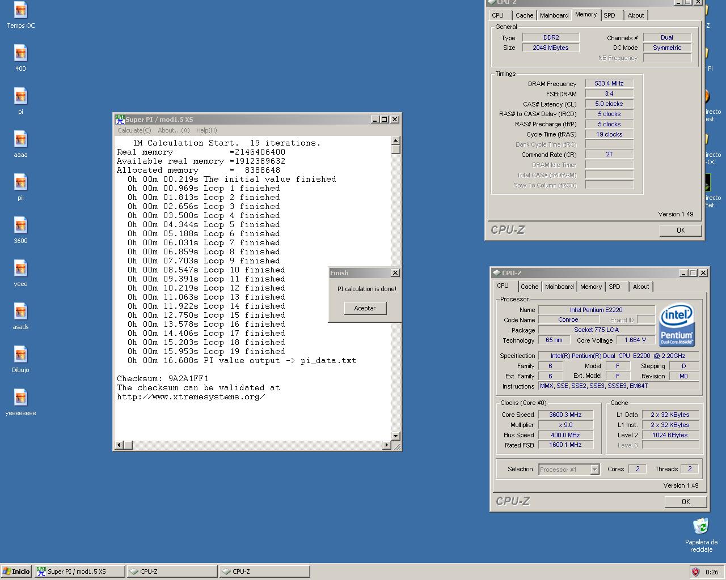This screenshot has width=726, height=580.
Task: Open the Temps OC desktop icon
Action: 20,15
